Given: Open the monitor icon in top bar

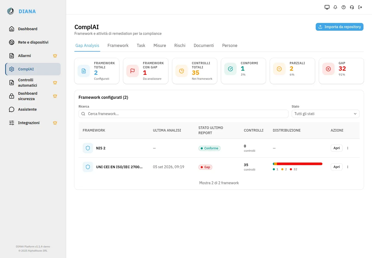Looking at the screenshot, I should coord(327,7).
